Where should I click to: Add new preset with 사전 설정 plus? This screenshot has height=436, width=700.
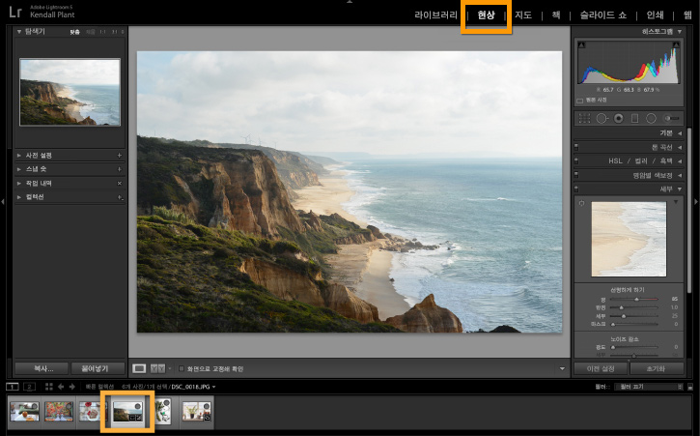(x=119, y=156)
